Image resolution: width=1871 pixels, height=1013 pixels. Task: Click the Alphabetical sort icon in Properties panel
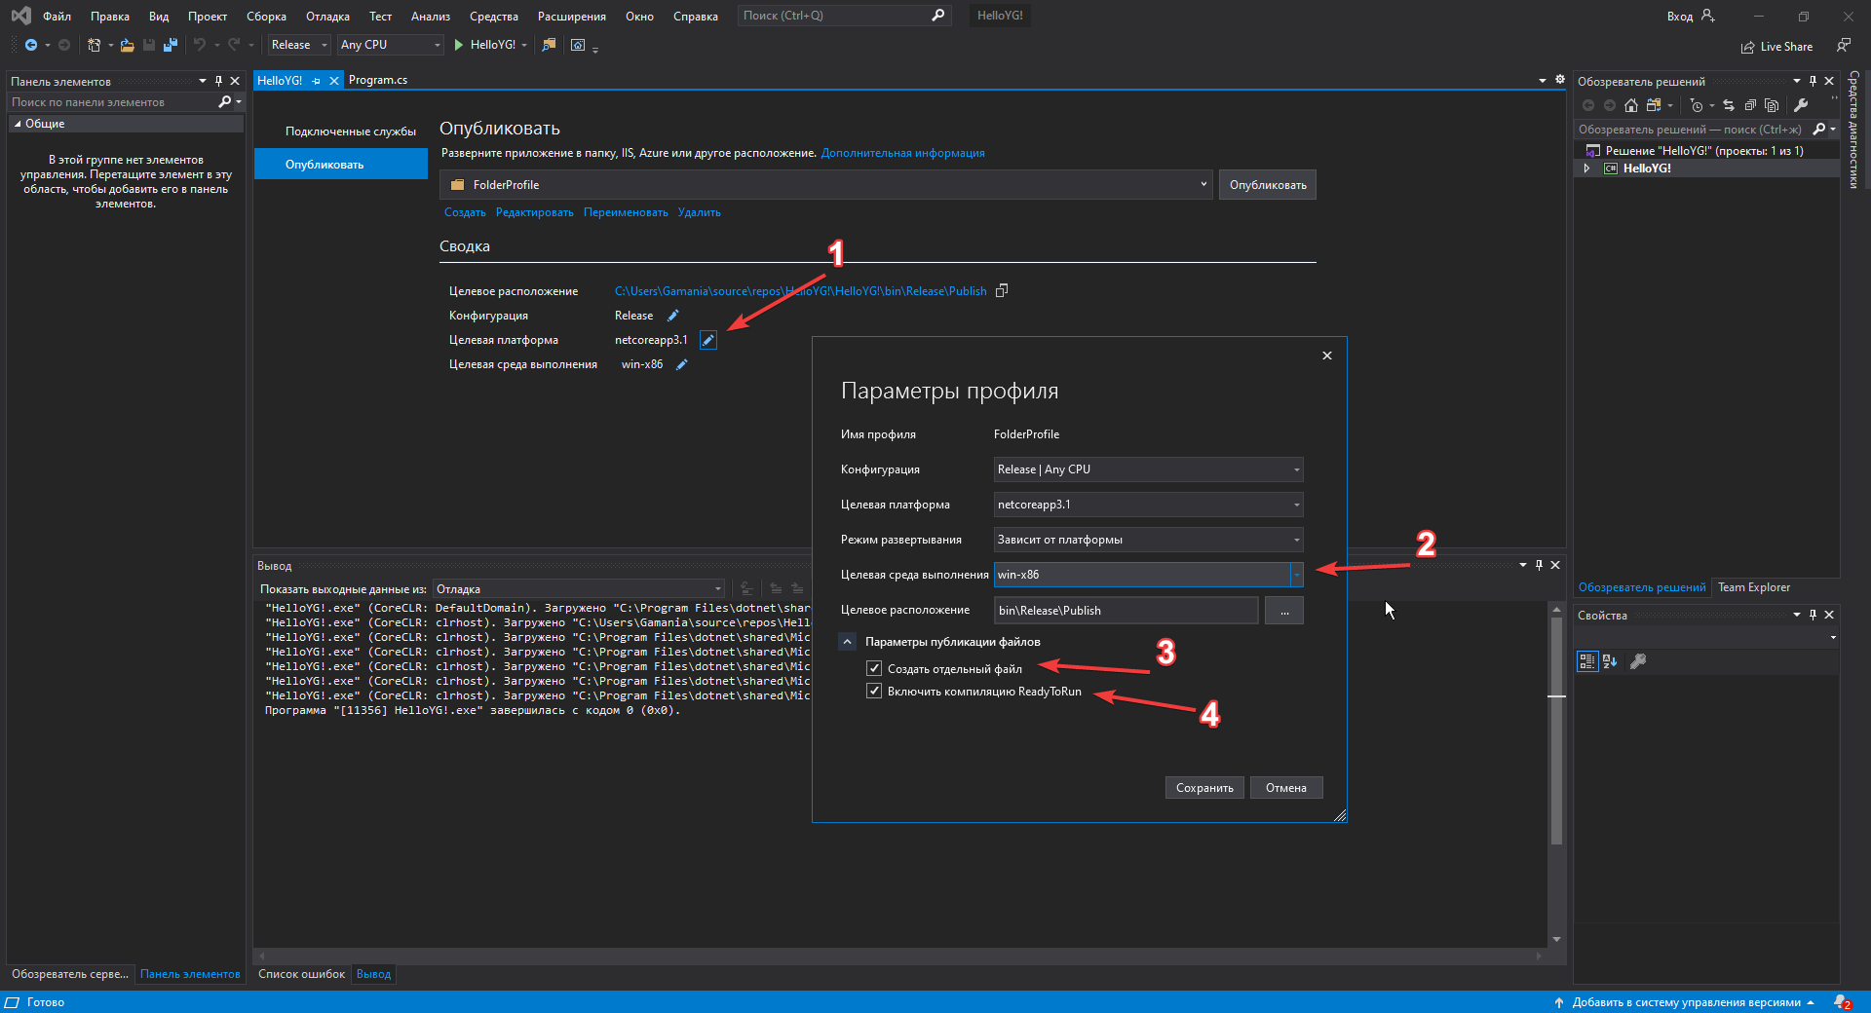[1610, 661]
